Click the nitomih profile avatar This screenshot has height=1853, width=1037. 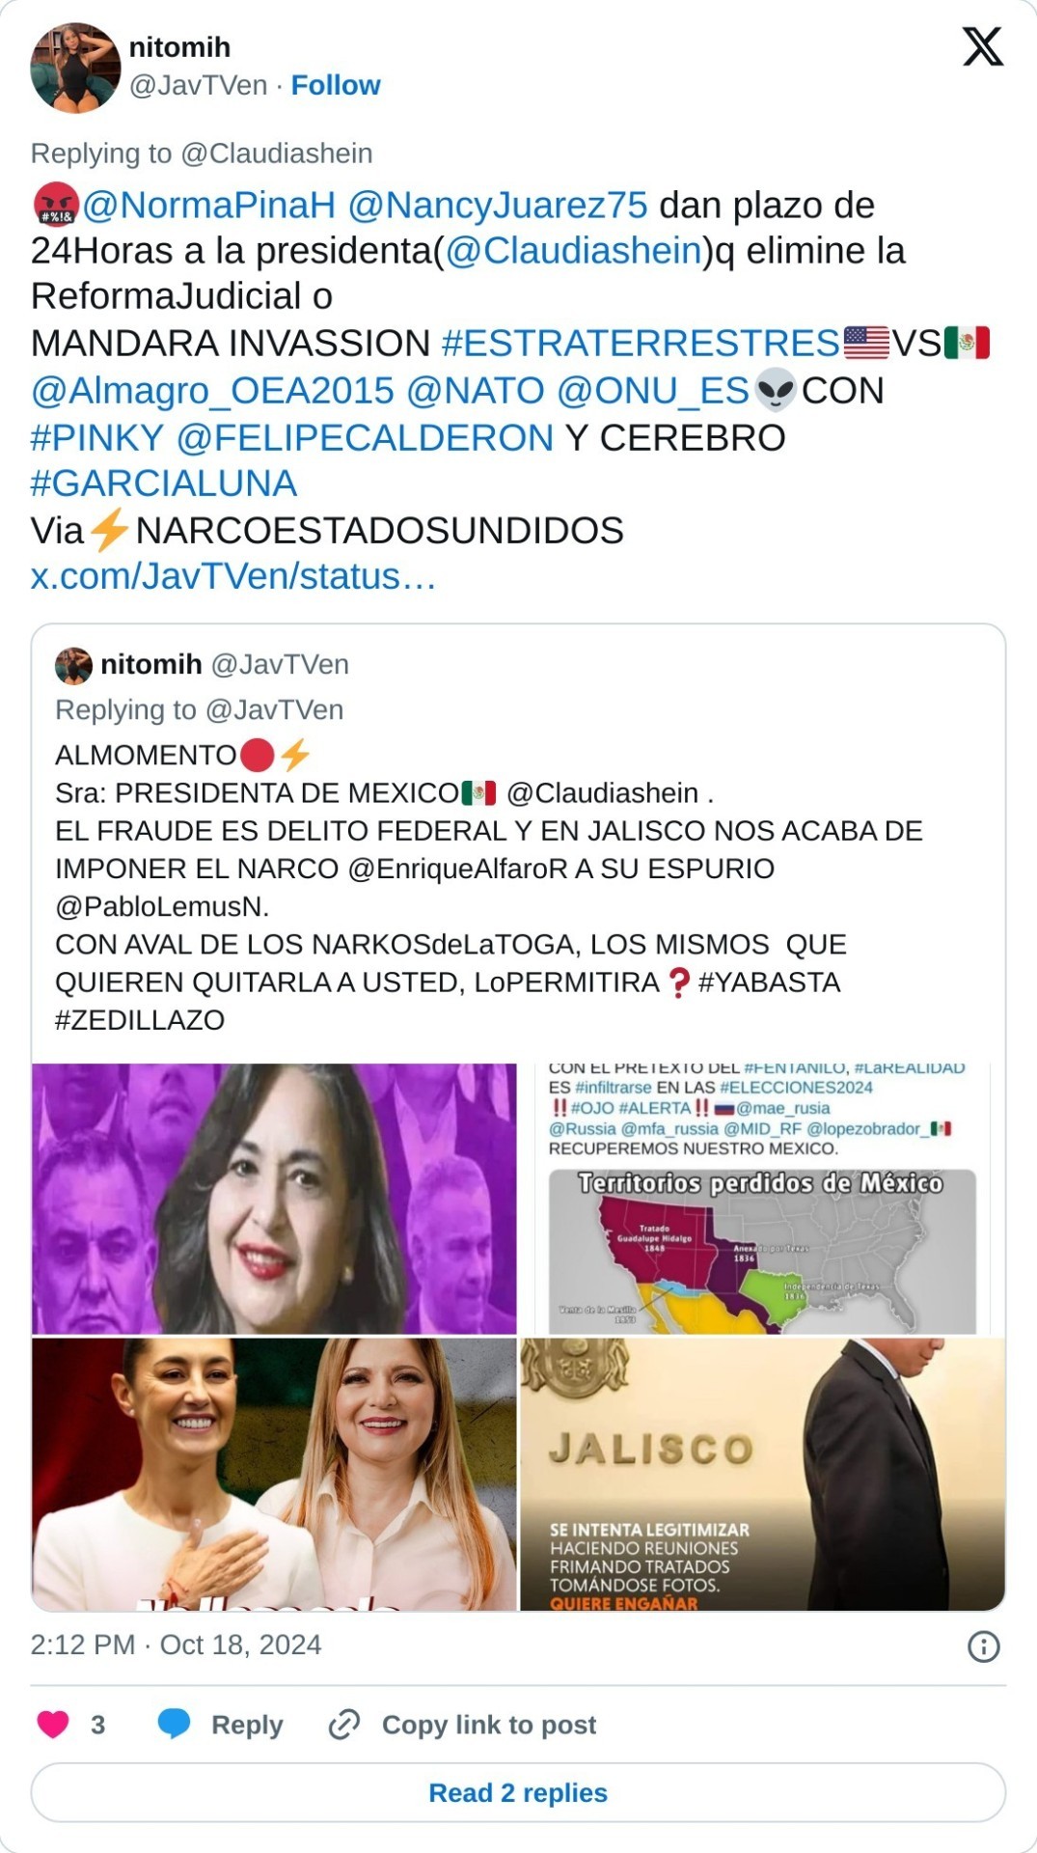click(75, 68)
